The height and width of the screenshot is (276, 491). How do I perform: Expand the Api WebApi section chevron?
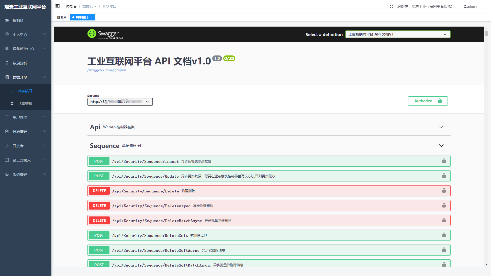coord(441,127)
